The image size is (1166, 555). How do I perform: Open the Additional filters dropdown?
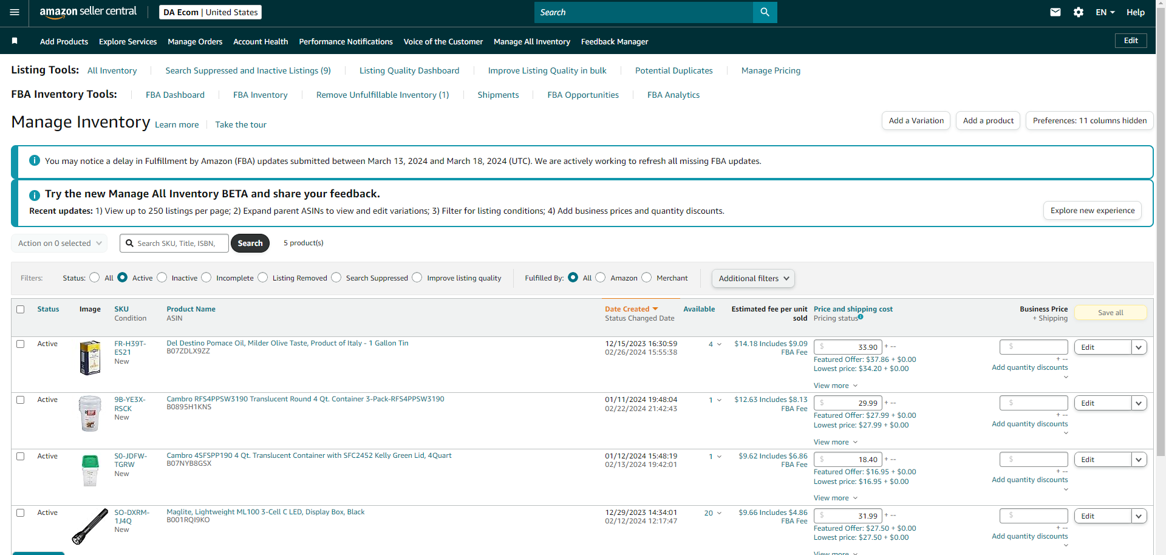[x=753, y=279]
